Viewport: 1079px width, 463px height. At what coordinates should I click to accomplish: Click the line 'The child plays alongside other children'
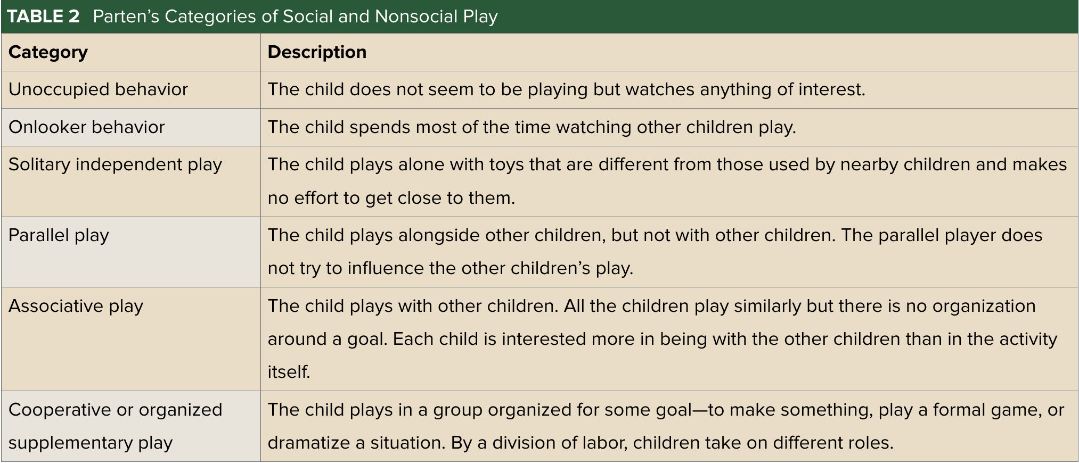[655, 235]
